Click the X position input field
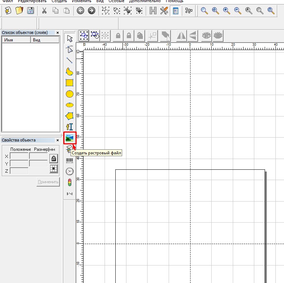 click(19, 156)
